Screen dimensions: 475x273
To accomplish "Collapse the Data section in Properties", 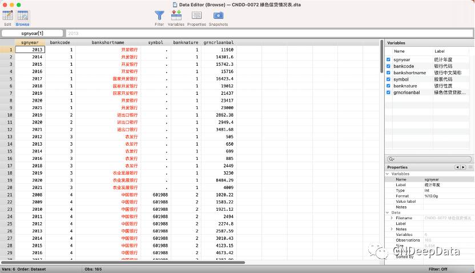I will coord(388,212).
